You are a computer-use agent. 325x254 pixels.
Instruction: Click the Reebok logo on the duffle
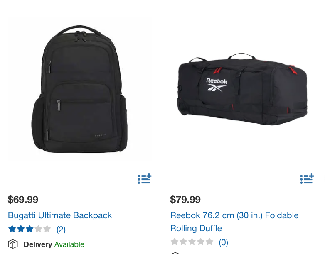click(x=217, y=85)
